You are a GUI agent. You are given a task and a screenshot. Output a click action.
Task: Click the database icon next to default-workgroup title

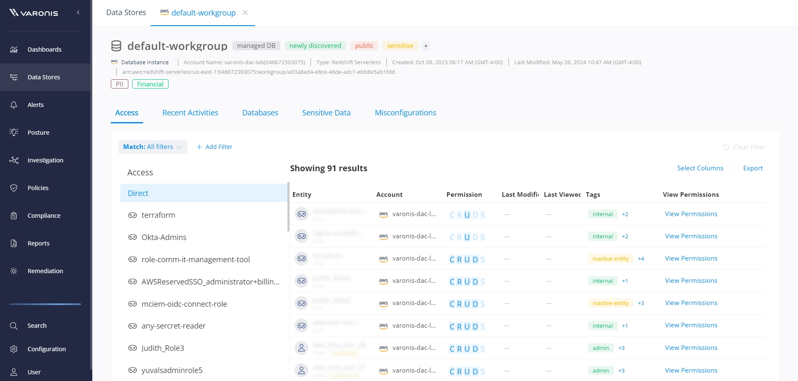(x=116, y=46)
